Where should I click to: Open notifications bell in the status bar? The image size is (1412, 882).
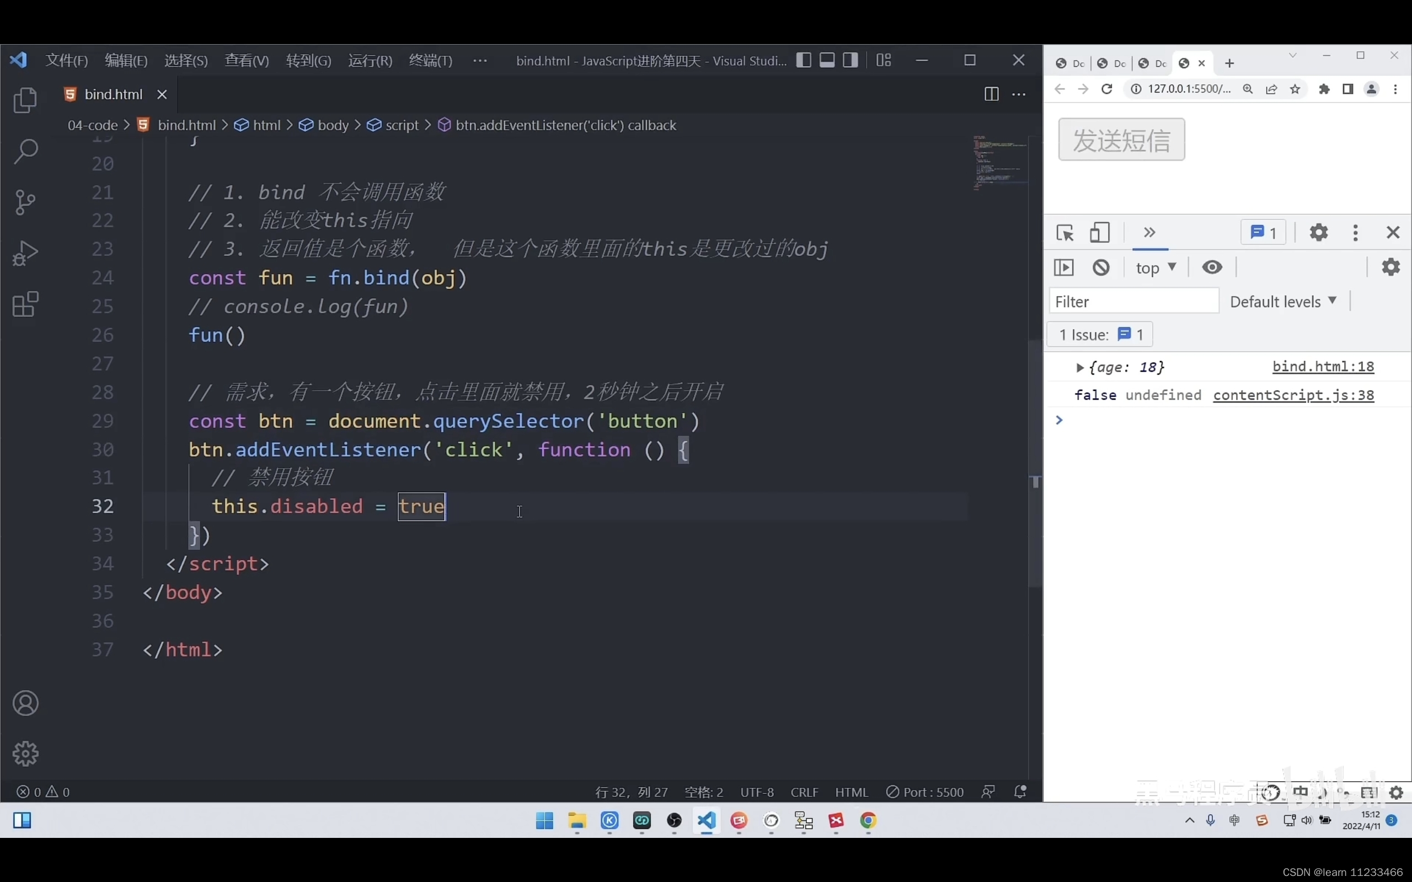[x=1020, y=792]
